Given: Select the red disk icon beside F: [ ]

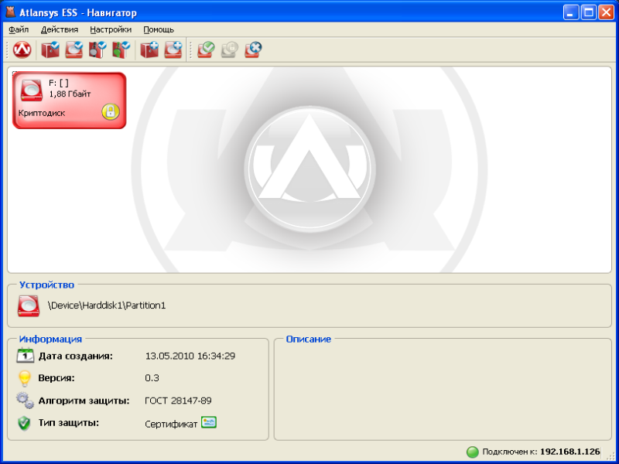Looking at the screenshot, I should (32, 90).
